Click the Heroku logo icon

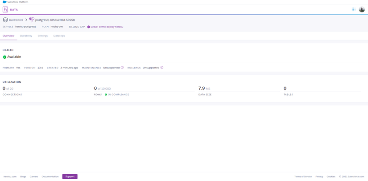tap(5, 10)
